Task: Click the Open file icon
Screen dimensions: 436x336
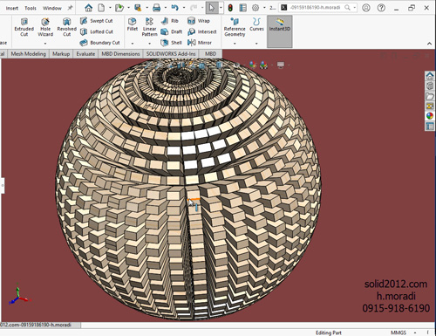Action: 119,8
